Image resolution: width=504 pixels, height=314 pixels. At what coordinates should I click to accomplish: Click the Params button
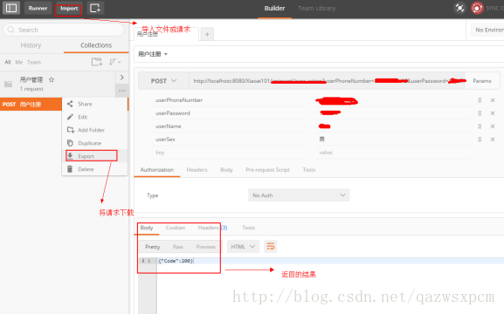[482, 81]
